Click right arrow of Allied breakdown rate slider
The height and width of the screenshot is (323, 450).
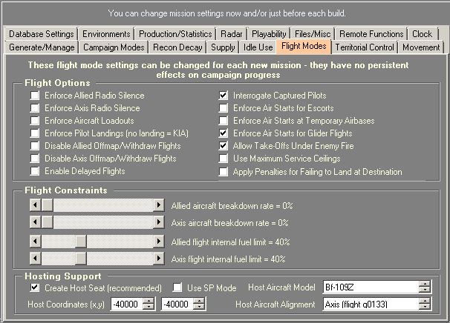[159, 204]
